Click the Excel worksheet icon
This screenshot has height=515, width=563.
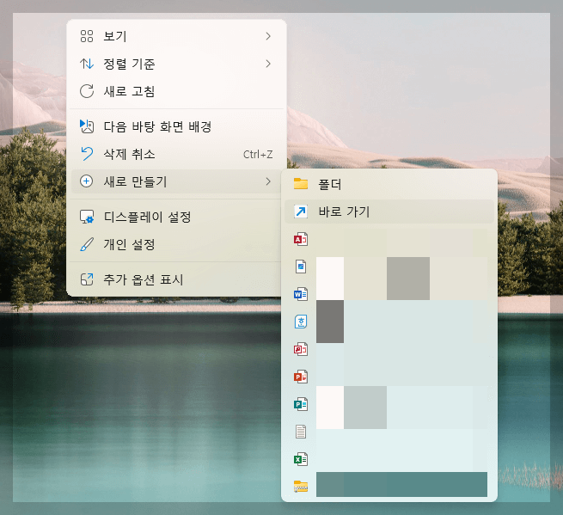click(x=301, y=459)
